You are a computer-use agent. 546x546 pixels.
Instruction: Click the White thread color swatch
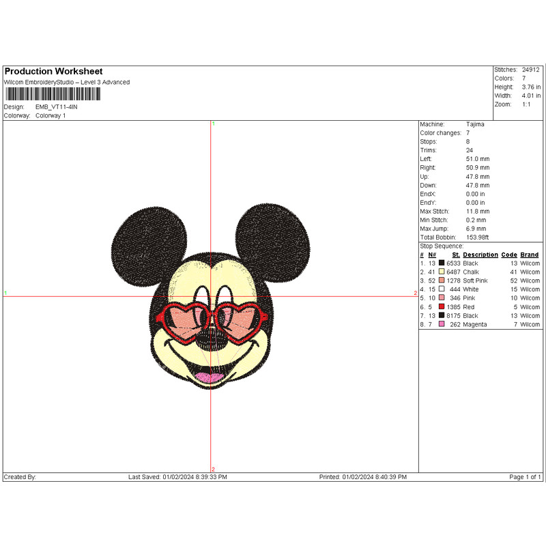[442, 289]
